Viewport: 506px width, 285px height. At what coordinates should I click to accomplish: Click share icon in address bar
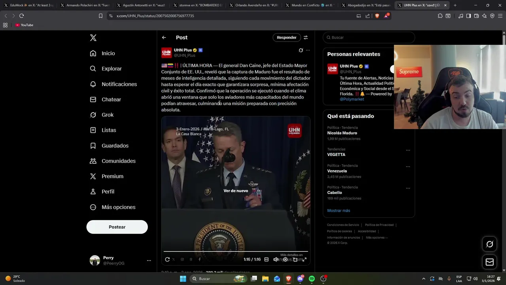tap(368, 16)
